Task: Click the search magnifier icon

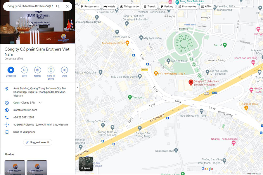Action: (58, 6)
